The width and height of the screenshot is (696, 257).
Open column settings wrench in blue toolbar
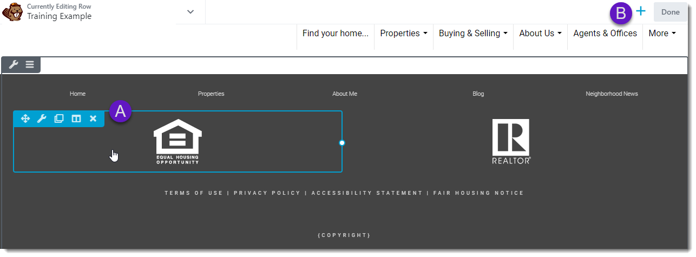[42, 118]
